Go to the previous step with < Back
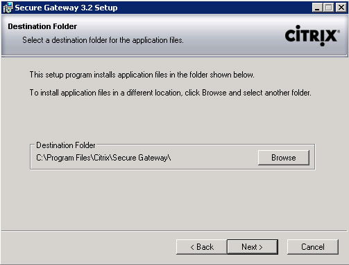Viewport: 349px width, 265px height. click(x=202, y=247)
